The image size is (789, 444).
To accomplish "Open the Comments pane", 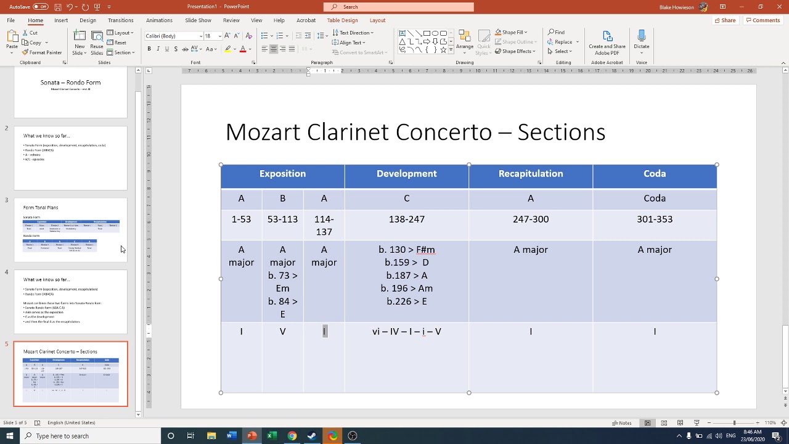I will click(763, 20).
